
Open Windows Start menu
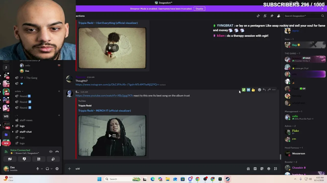coord(99,179)
